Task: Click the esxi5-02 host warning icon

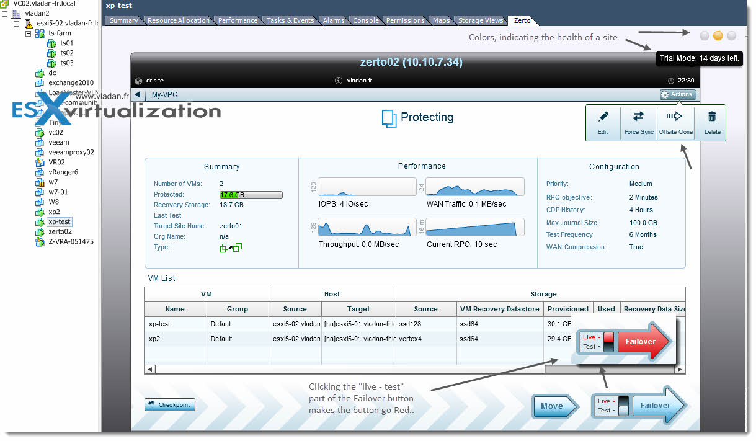Action: (29, 24)
